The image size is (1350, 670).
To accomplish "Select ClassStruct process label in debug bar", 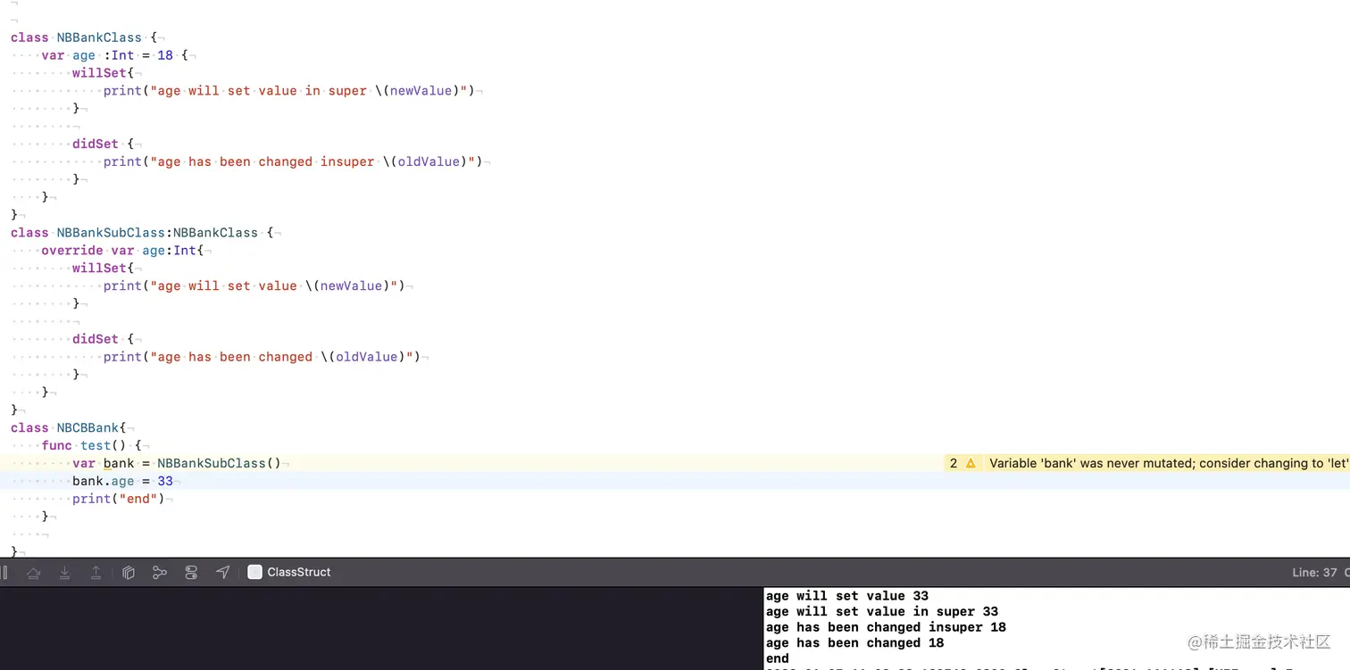I will click(299, 573).
